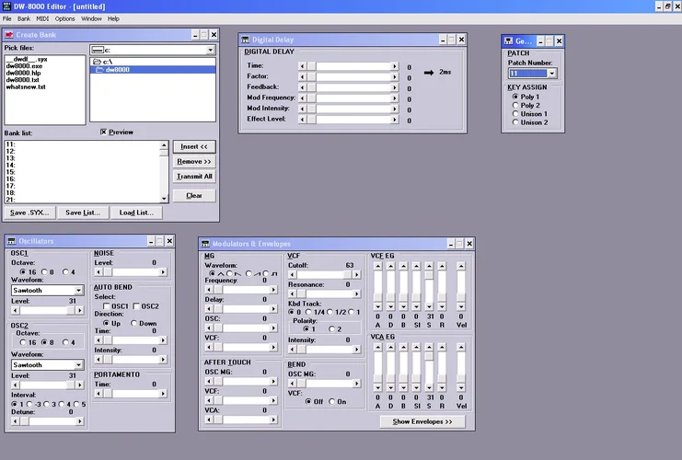Open the Options menu
This screenshot has width=682, height=460.
point(64,18)
